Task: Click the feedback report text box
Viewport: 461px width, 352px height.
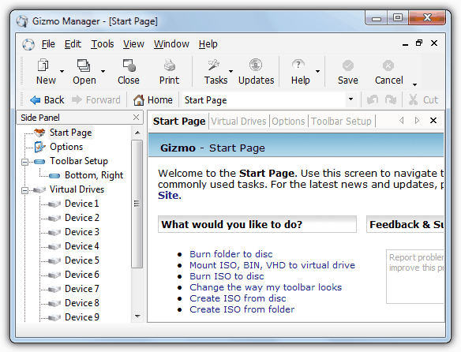Action: pyautogui.click(x=415, y=277)
